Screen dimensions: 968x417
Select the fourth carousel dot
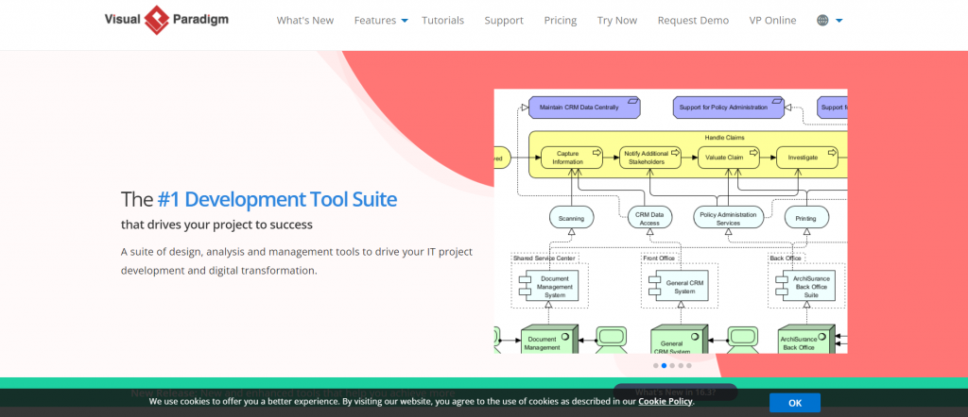coord(681,366)
